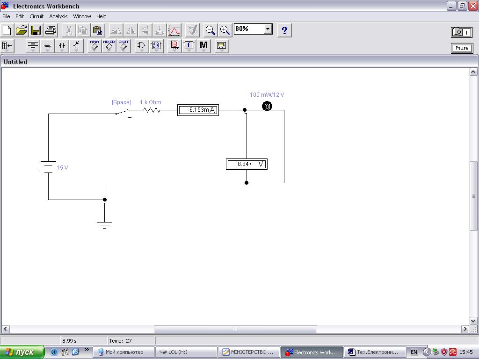The width and height of the screenshot is (479, 359).
Task: Click the vertical scrollbar thumb
Action: point(473,196)
